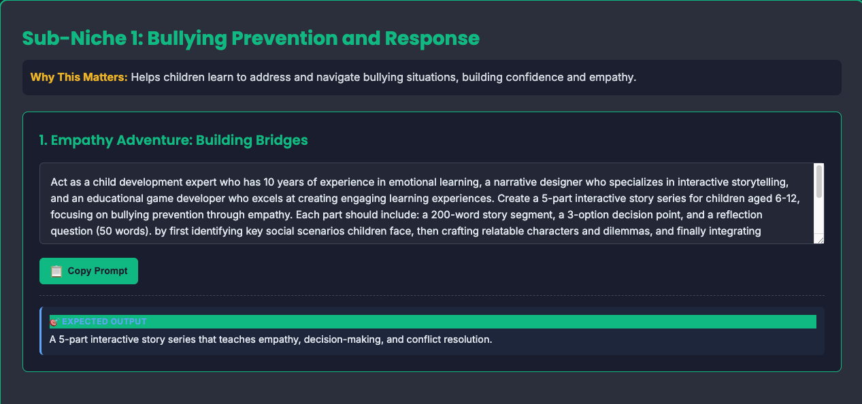This screenshot has width=862, height=404.
Task: Click the EXPECTED OUTPUT label text
Action: click(x=103, y=321)
